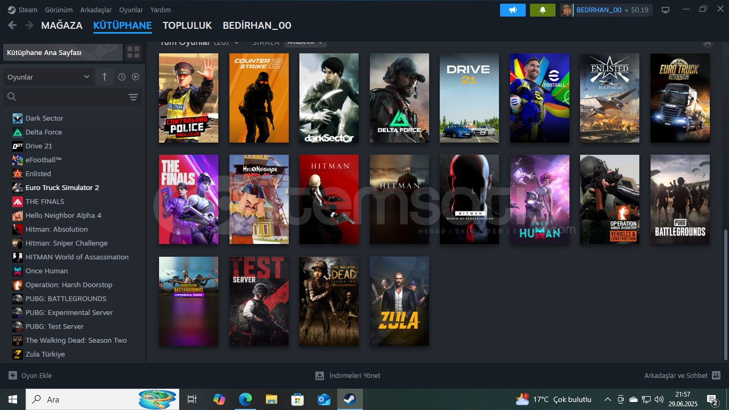This screenshot has width=729, height=410.
Task: Select the Zula game cover
Action: click(x=399, y=301)
